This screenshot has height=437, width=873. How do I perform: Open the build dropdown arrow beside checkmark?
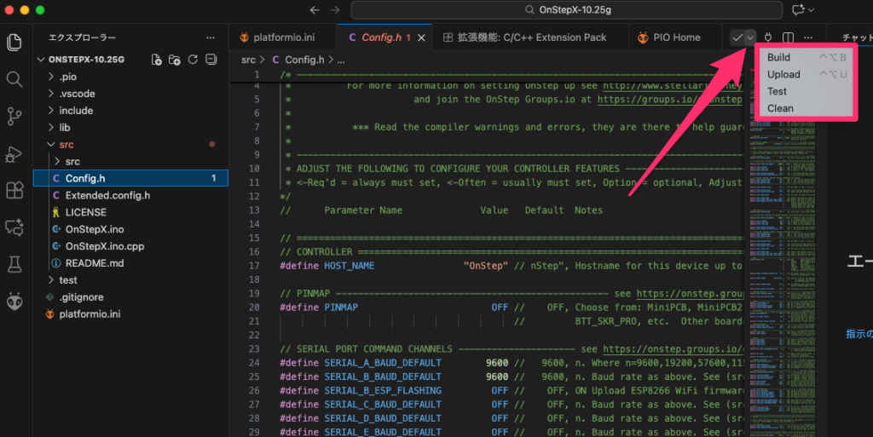tap(750, 37)
